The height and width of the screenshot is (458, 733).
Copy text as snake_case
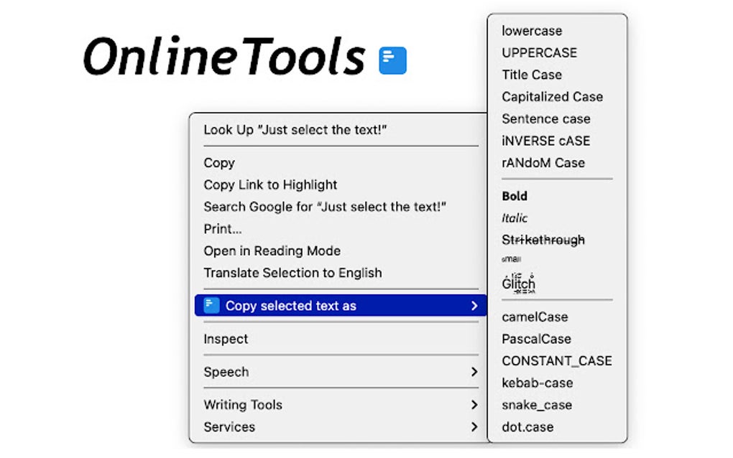(x=537, y=405)
